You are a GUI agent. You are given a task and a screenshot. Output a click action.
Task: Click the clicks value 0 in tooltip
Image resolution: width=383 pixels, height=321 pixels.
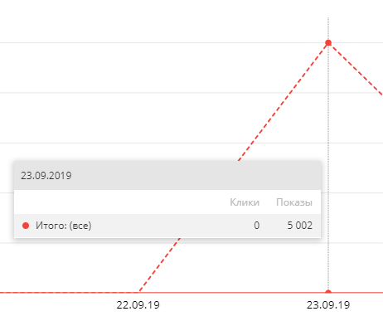(257, 226)
